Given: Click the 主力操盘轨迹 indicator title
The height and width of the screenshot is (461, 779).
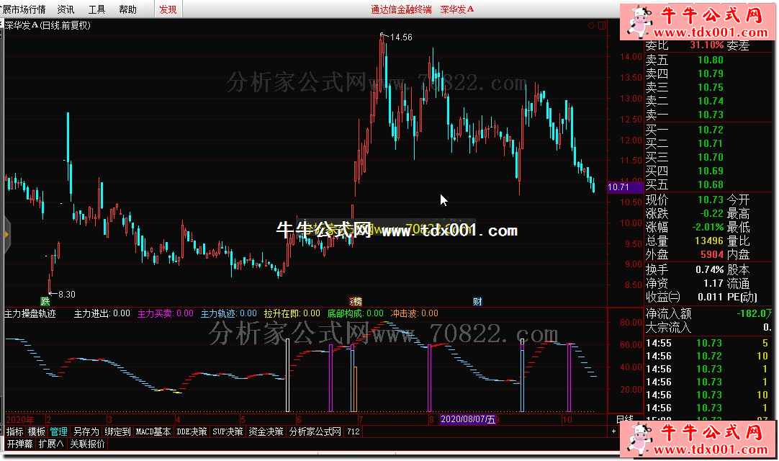Looking at the screenshot, I should click(30, 314).
